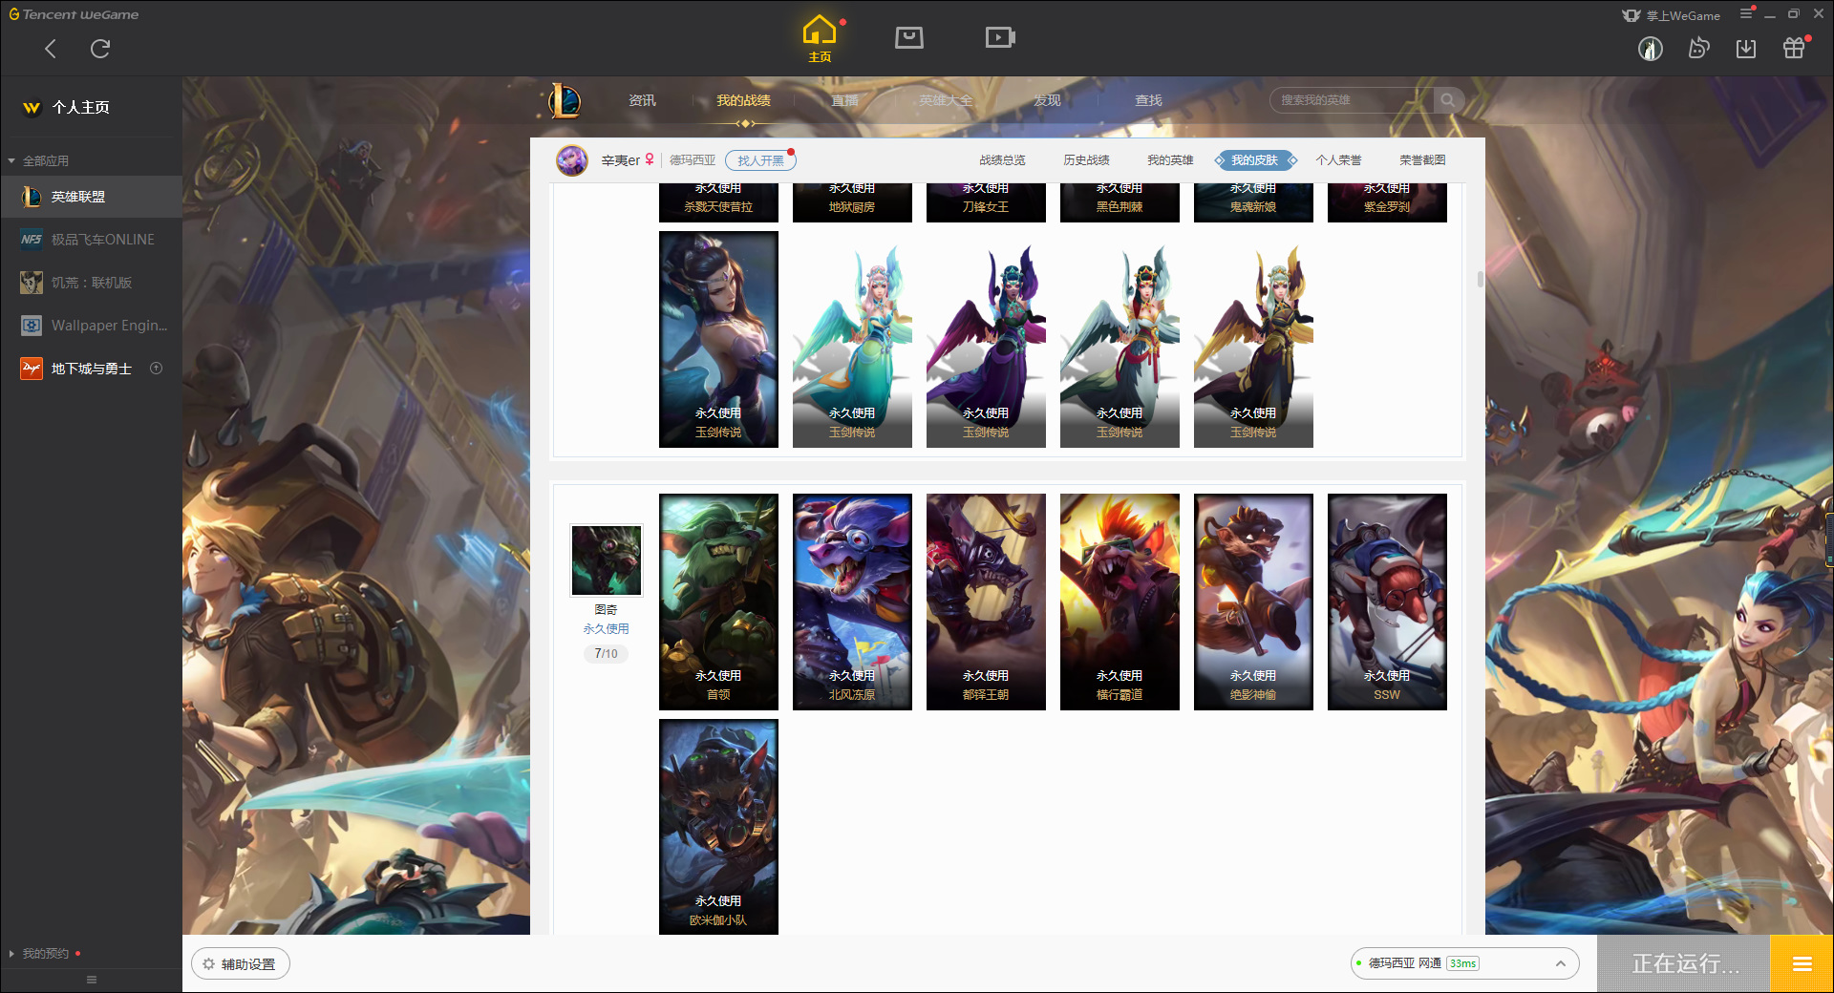This screenshot has height=993, width=1834.
Task: Select Wallpaper Engine in the sidebar
Action: 91,326
